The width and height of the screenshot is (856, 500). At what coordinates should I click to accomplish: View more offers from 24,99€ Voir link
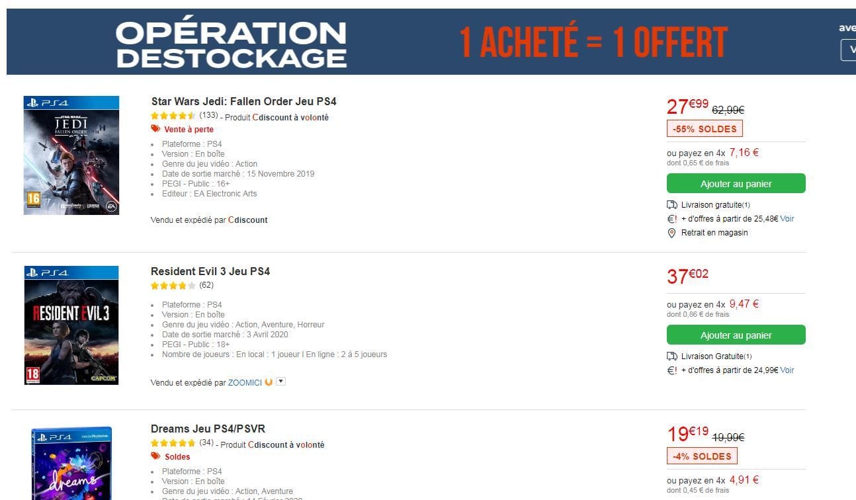coord(787,370)
